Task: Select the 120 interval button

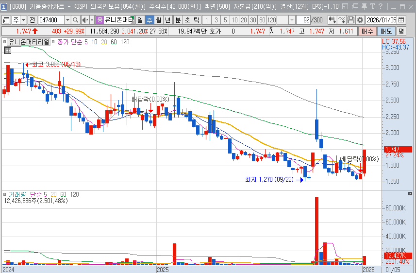Action: coord(271,20)
